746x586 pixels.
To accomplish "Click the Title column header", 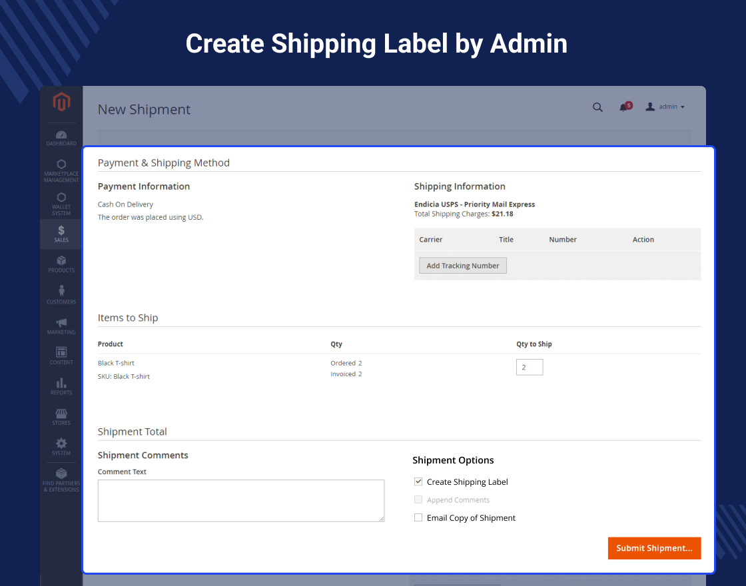I will click(506, 240).
